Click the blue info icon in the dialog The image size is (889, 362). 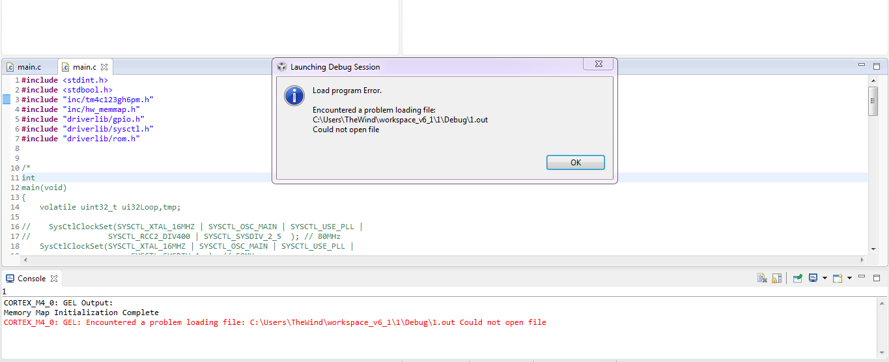(294, 95)
